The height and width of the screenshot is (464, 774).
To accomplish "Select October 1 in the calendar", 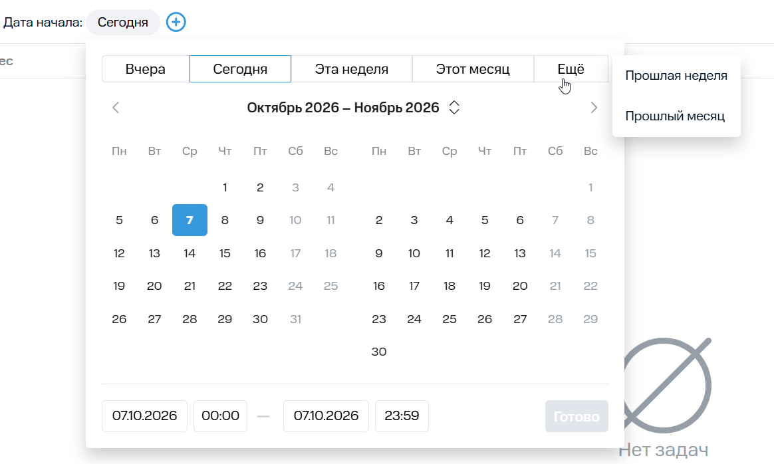I will tap(225, 187).
